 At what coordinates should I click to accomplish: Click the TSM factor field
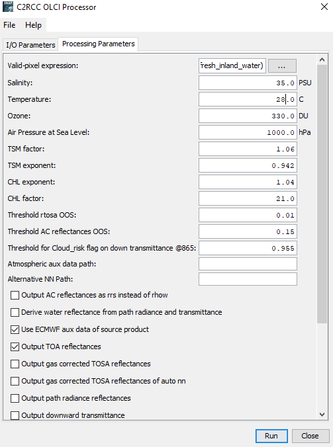(x=248, y=149)
